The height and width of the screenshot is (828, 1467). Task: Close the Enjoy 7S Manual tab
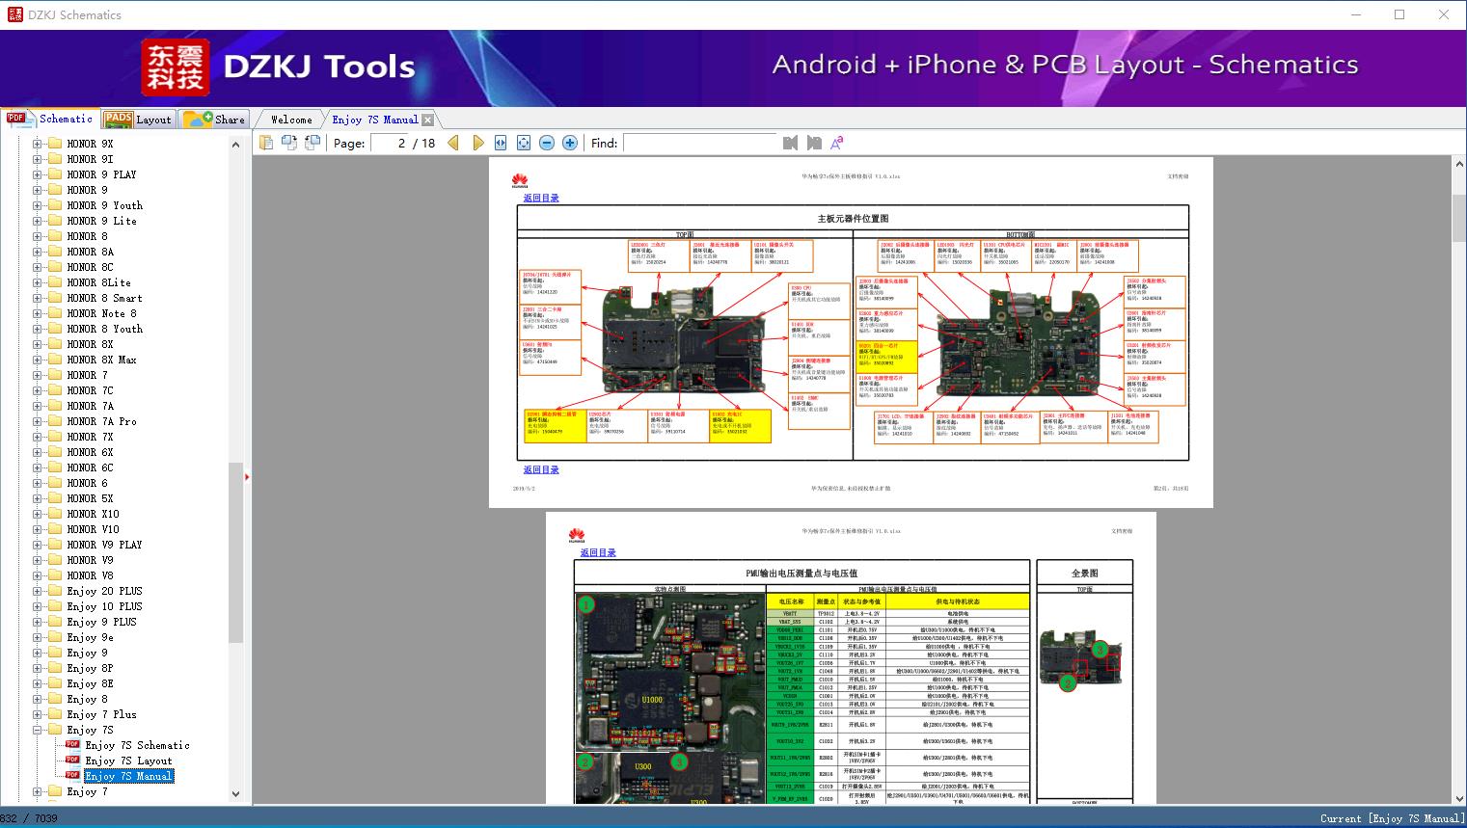[427, 120]
